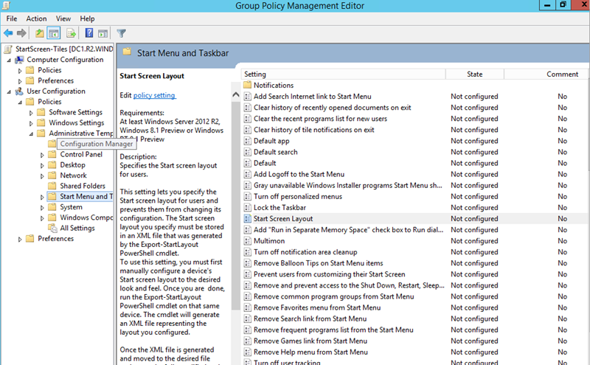590x365 pixels.
Task: Click the Notifications folder icon in list
Action: click(247, 85)
